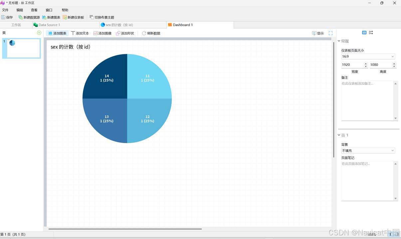Increase the 宽度 1920 stepper value
This screenshot has width=401, height=239.
tap(366, 63)
